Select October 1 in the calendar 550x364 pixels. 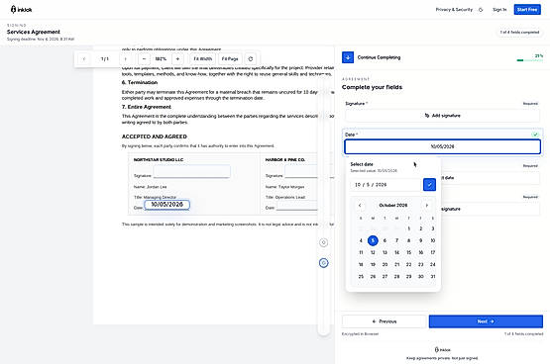408,228
